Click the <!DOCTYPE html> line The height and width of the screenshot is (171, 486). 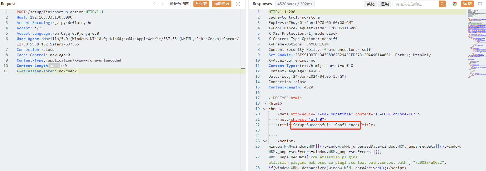click(285, 98)
